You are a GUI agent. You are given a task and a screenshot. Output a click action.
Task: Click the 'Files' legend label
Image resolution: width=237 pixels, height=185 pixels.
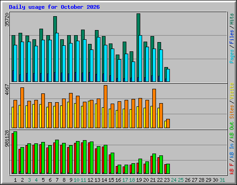[231, 37]
